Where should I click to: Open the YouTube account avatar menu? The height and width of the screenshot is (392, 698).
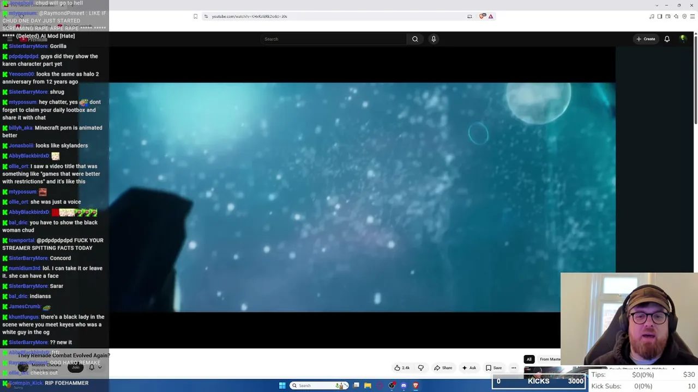point(683,39)
